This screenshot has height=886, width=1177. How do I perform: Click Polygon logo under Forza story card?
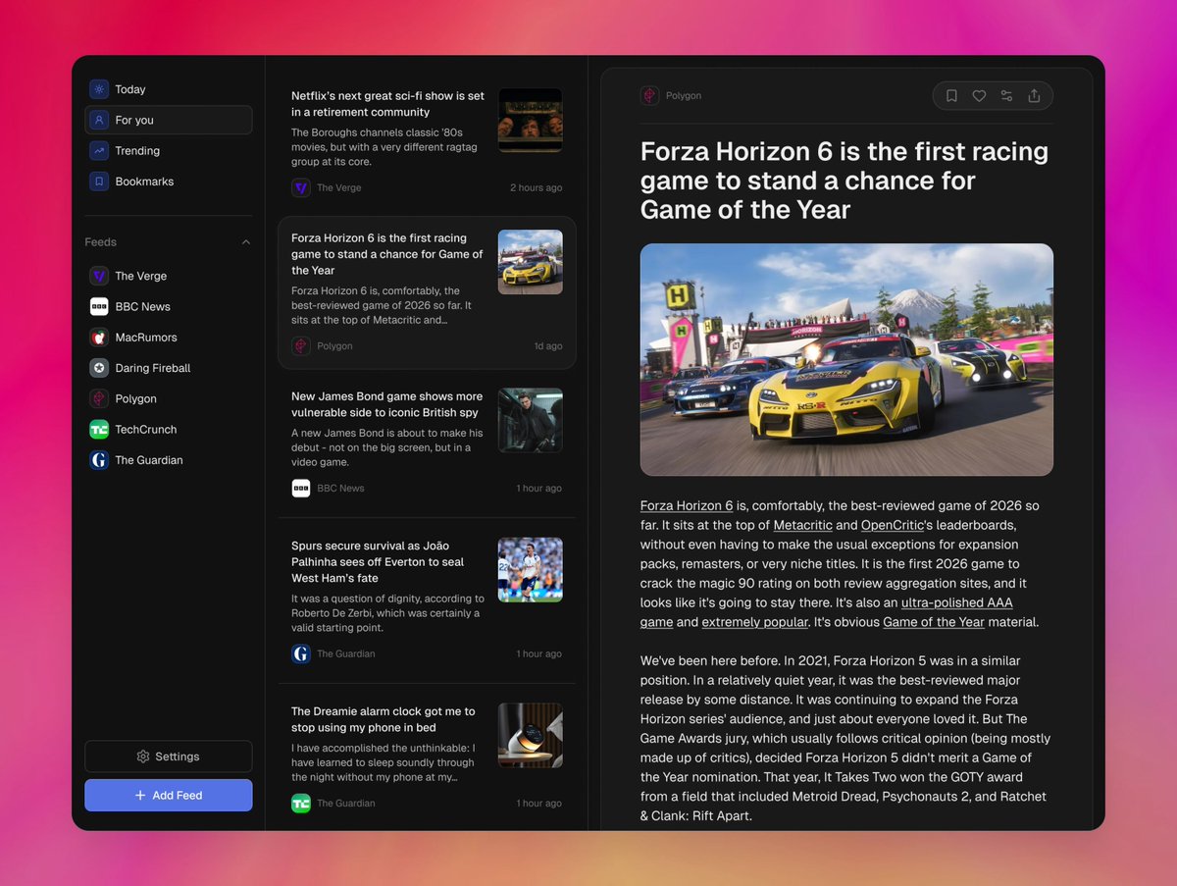[300, 345]
